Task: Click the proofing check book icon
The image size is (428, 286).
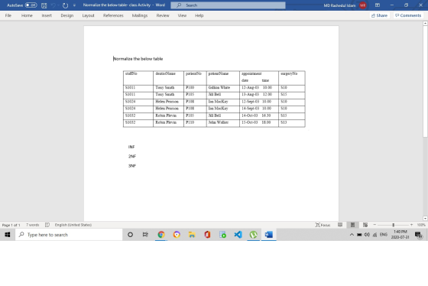Action: [x=47, y=225]
